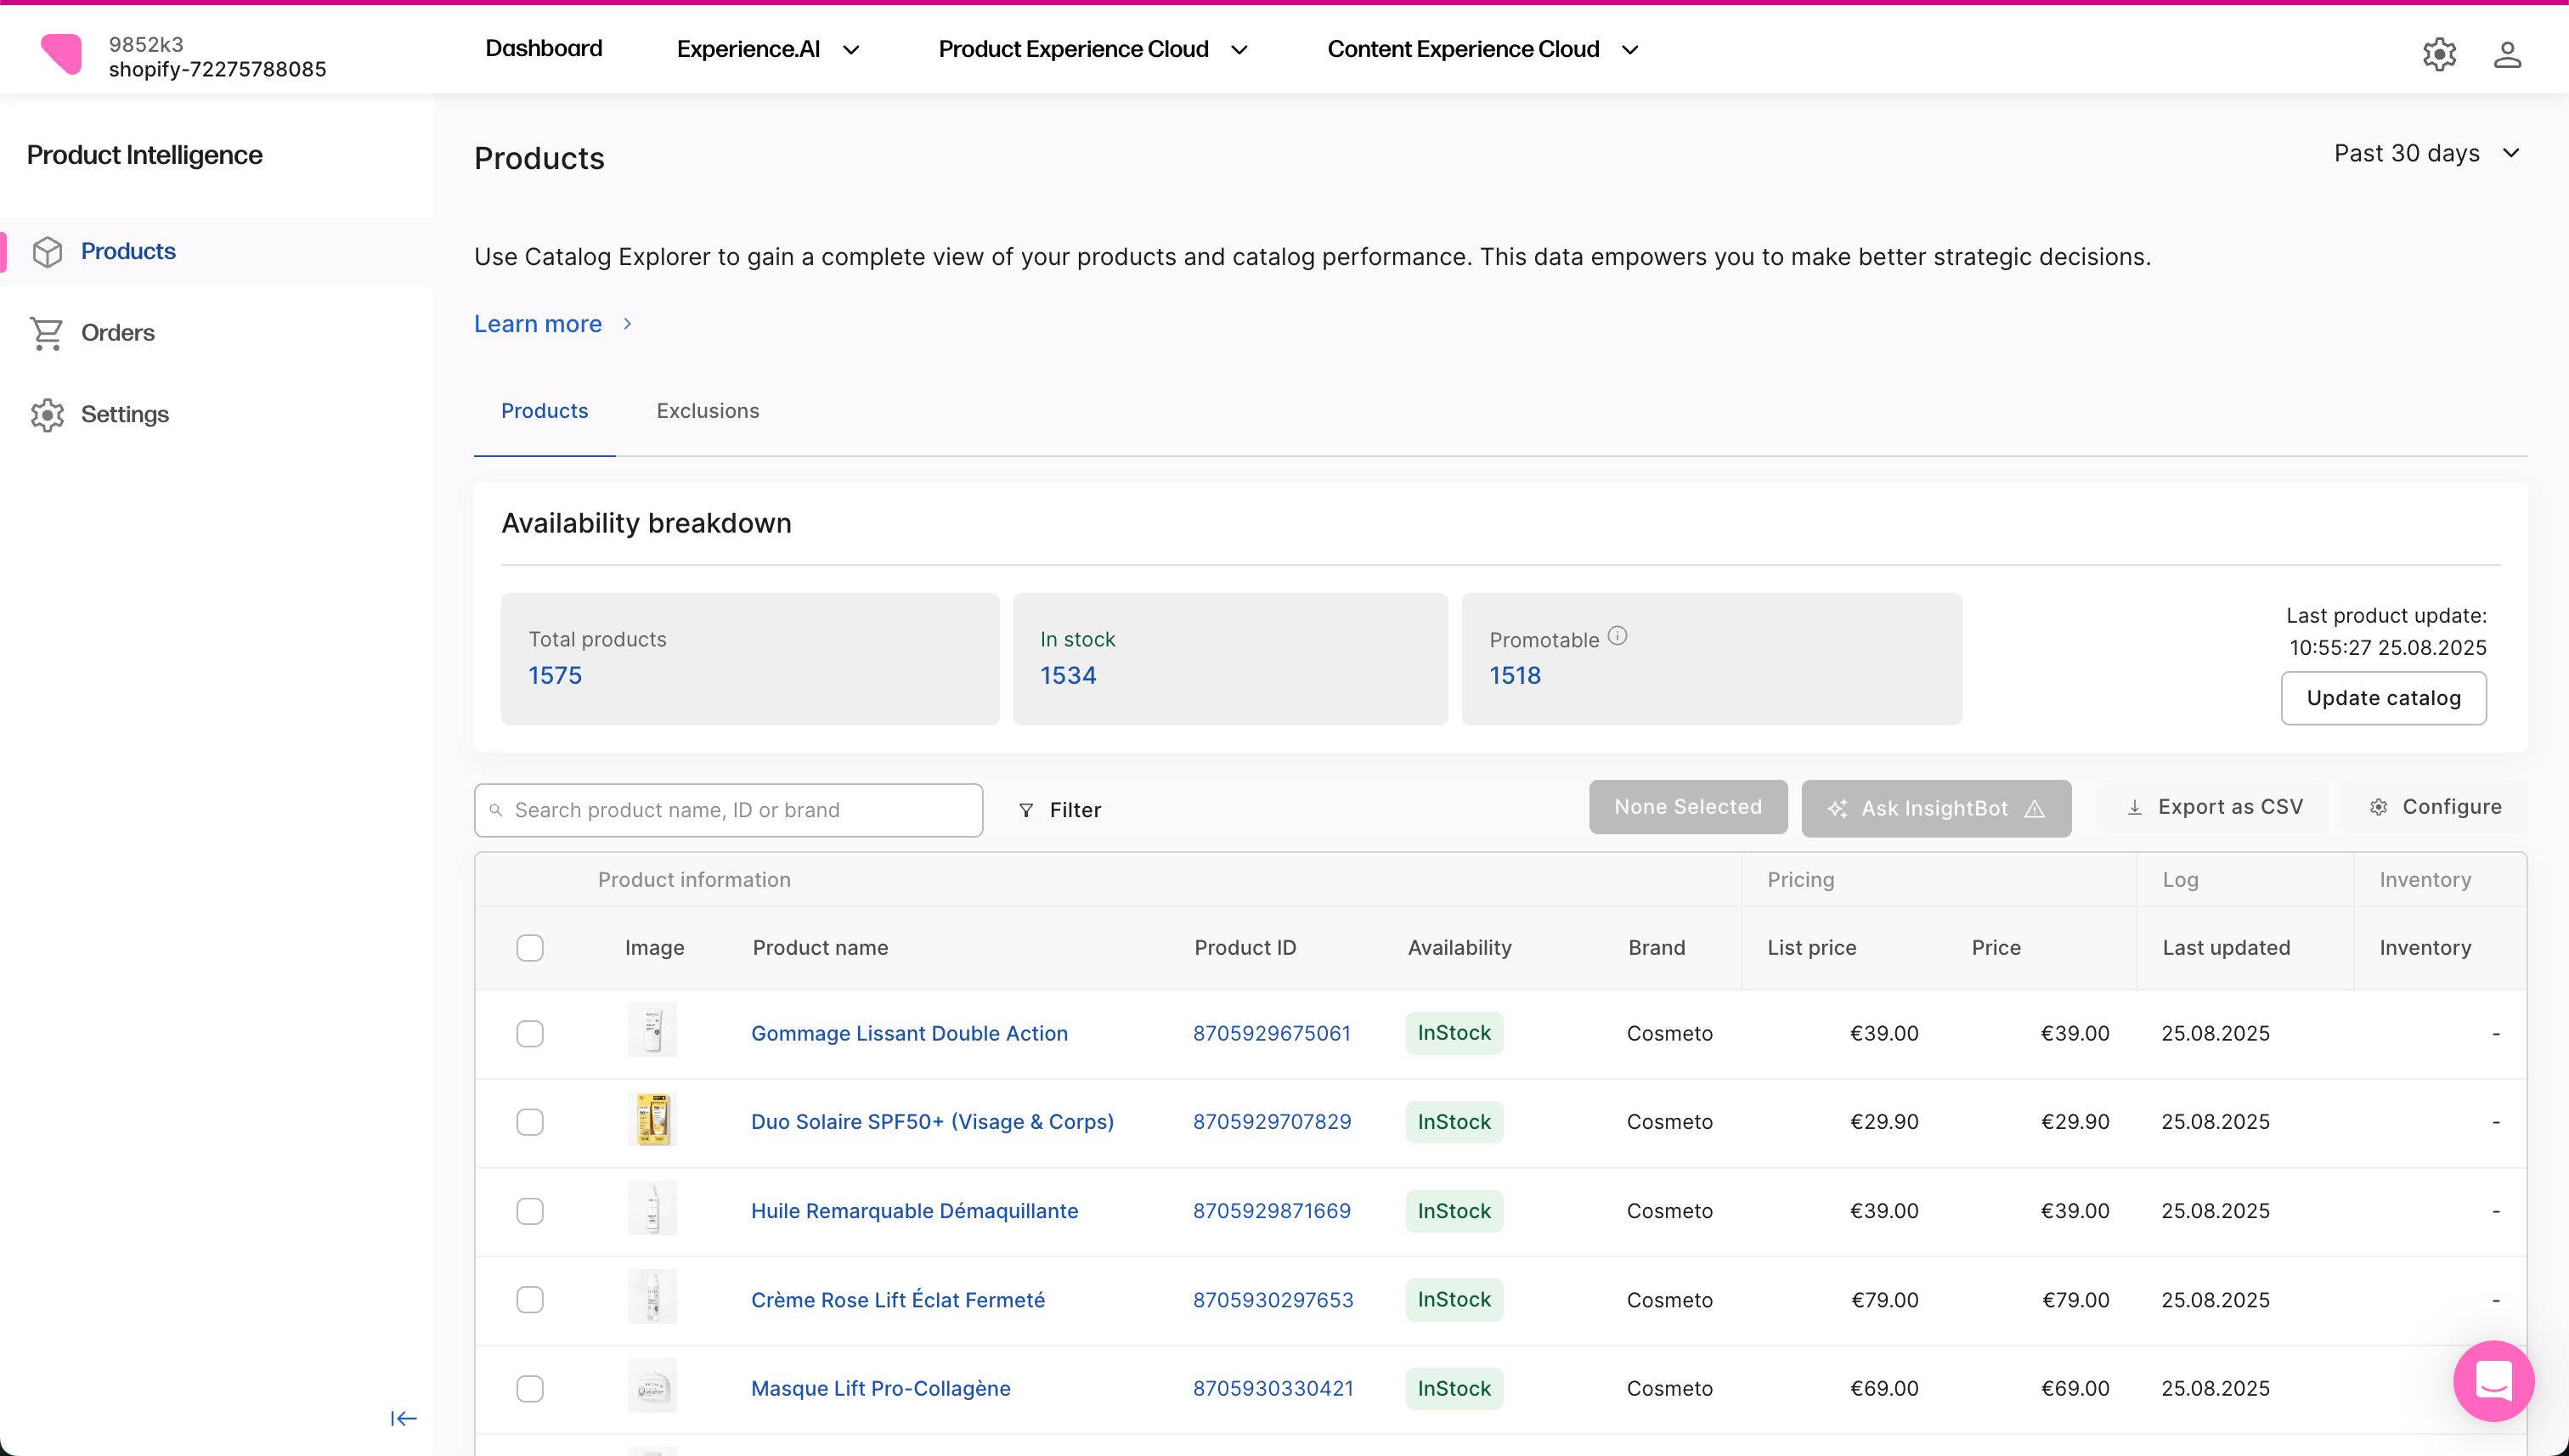Open the Experience.AI dropdown menu

click(x=767, y=49)
